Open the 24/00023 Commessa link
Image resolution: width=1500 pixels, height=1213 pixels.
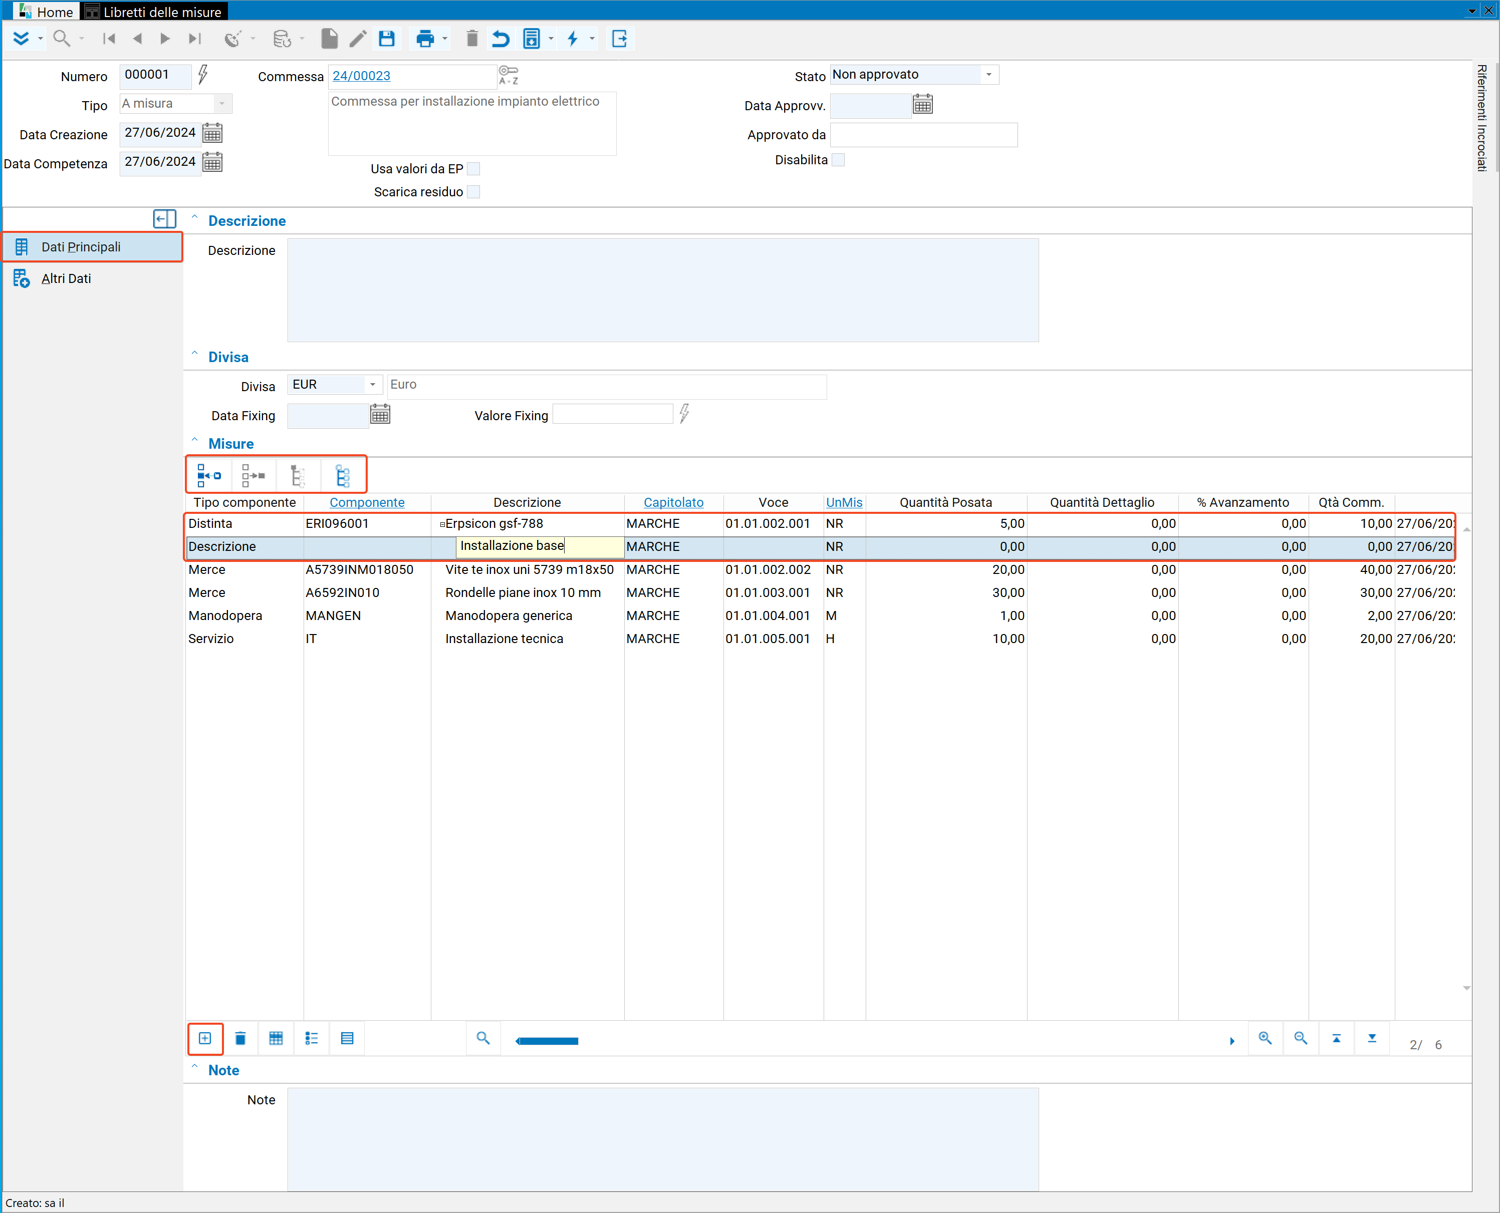pyautogui.click(x=361, y=76)
